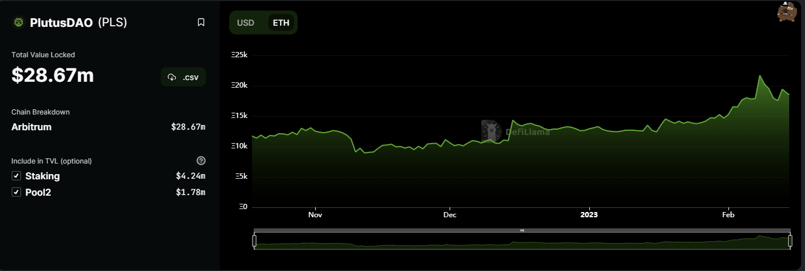
Task: Open the help icon beside Include in TVL
Action: (201, 161)
